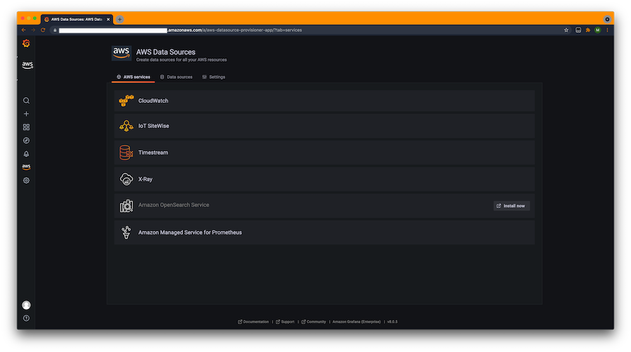Switch to the AWS services tab
Viewport: 631px width, 352px height.
133,77
